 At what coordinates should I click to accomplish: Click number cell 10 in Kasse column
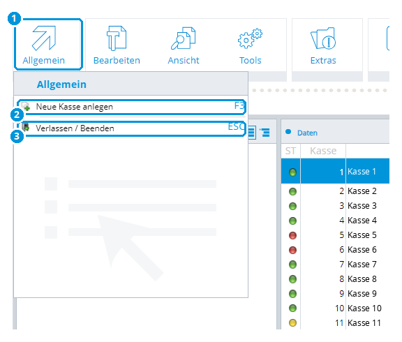(323, 308)
